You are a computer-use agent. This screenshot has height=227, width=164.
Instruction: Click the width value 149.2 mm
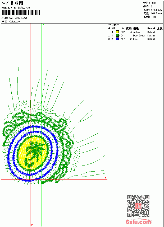click(156, 13)
